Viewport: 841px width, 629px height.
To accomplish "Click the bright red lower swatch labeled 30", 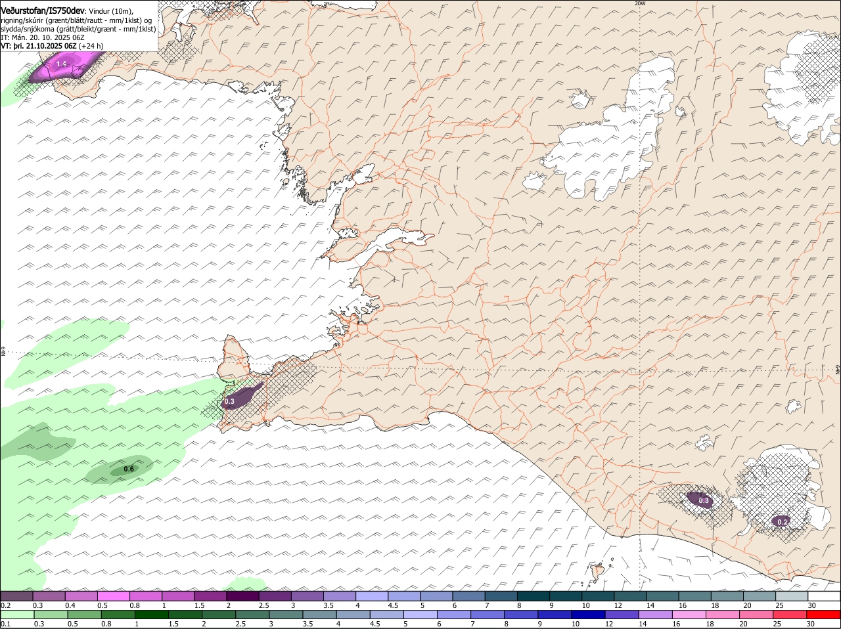I will 824,615.
